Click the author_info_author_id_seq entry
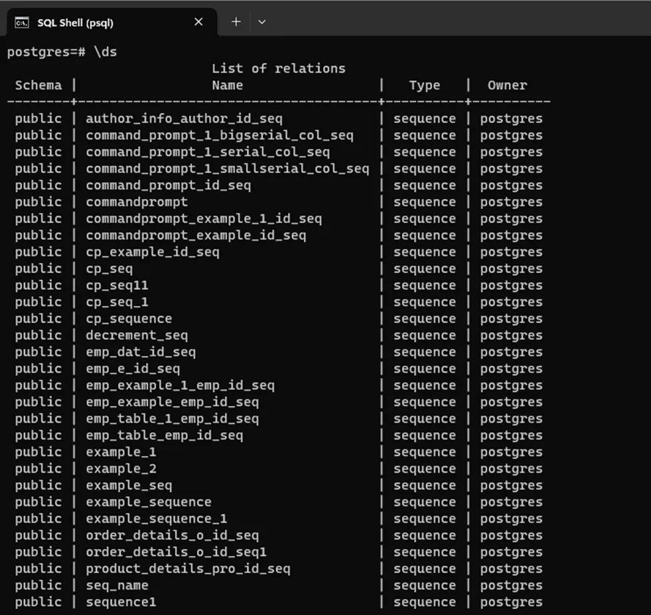The image size is (651, 615). tap(184, 119)
